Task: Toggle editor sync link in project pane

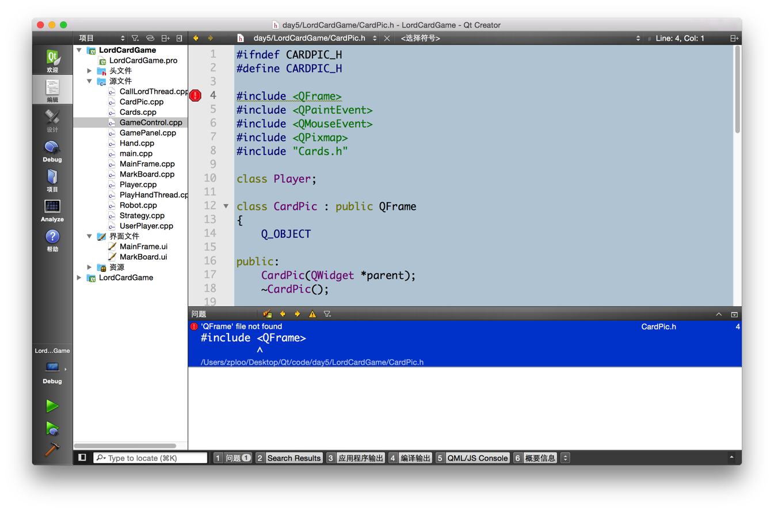Action: 150,38
